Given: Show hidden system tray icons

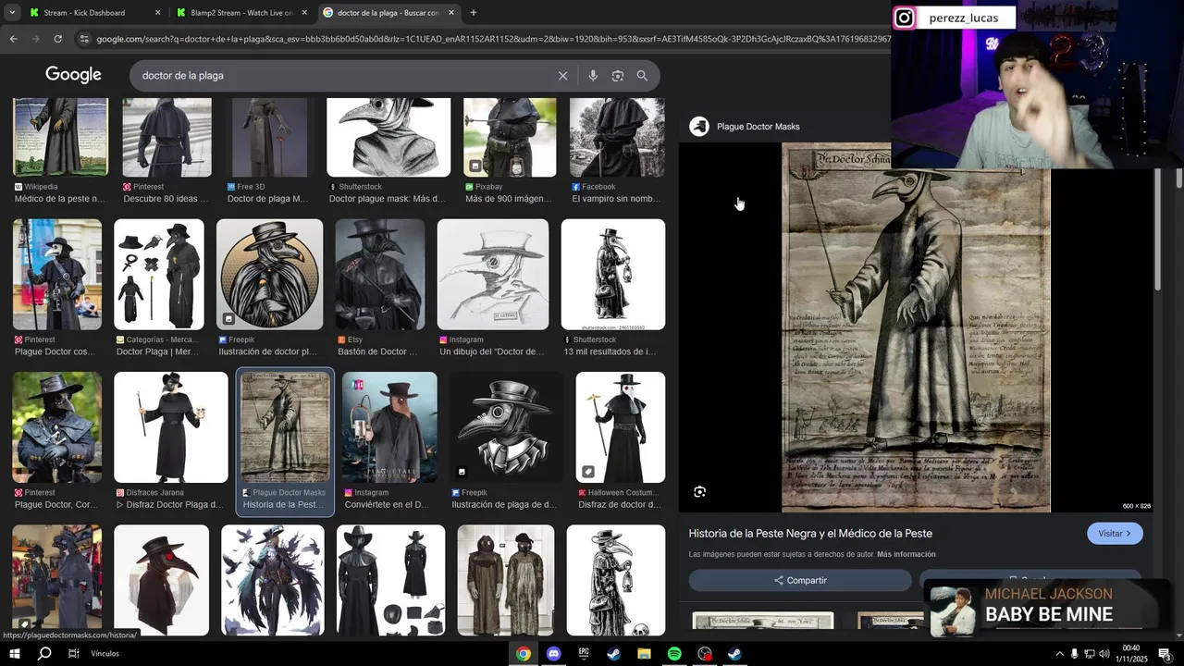Looking at the screenshot, I should pyautogui.click(x=1059, y=654).
